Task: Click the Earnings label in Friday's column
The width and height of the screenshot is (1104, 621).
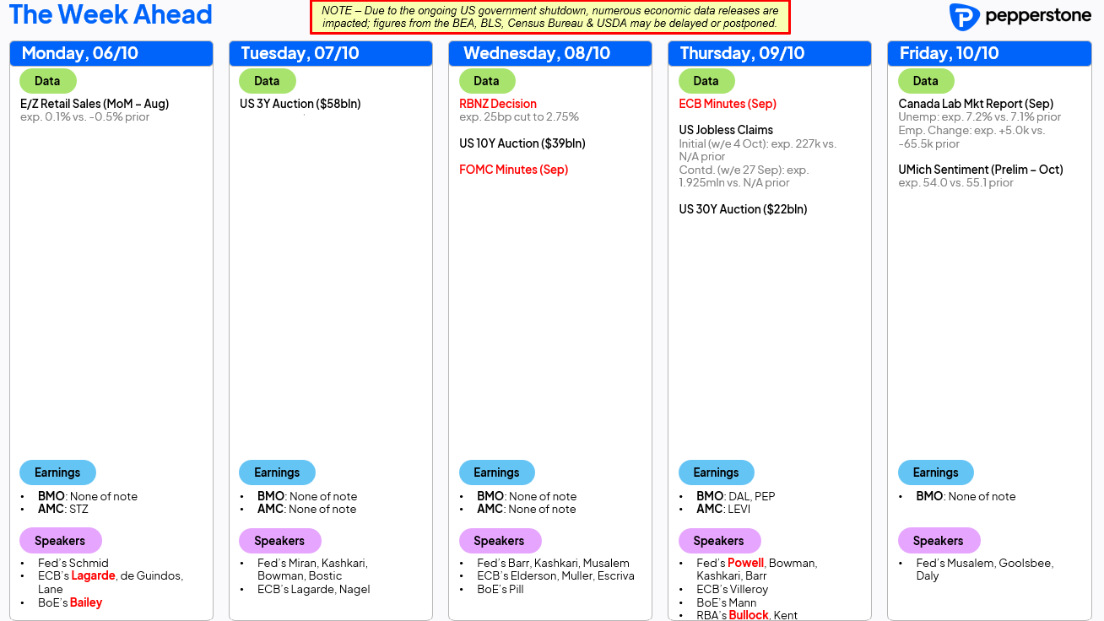Action: pos(935,472)
